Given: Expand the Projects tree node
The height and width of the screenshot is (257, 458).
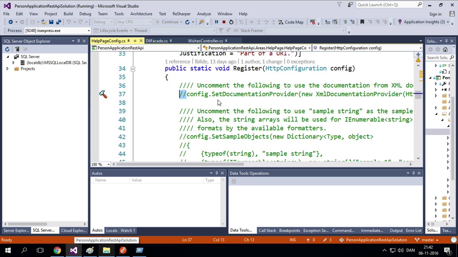Looking at the screenshot, I should pyautogui.click(x=8, y=69).
